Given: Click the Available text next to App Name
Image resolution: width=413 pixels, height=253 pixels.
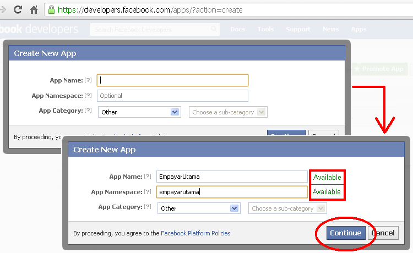Looking at the screenshot, I should (327, 177).
